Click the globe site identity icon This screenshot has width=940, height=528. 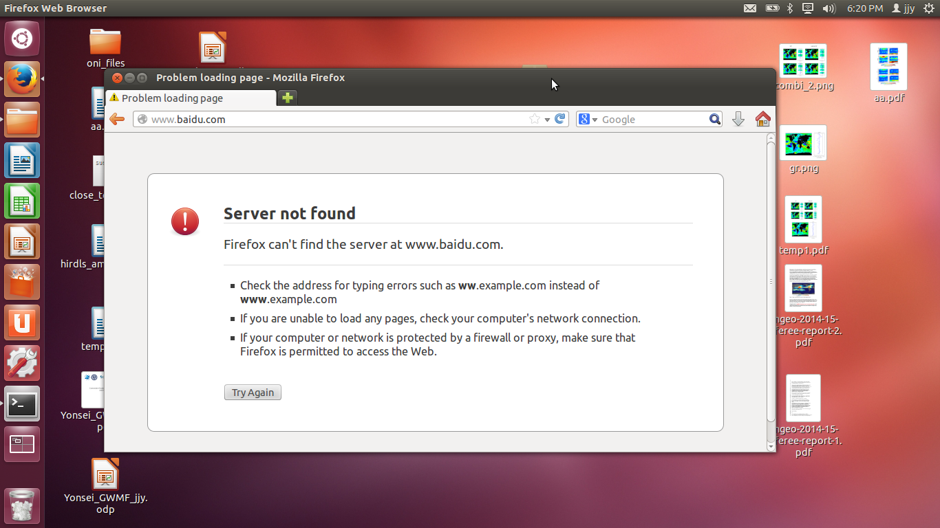pos(142,119)
